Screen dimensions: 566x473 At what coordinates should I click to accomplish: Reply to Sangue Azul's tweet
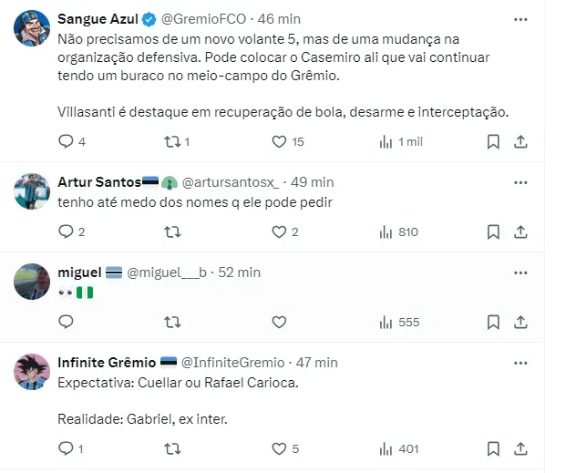click(66, 141)
